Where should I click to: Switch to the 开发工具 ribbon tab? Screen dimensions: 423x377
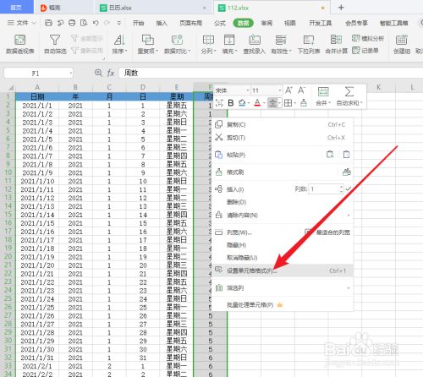point(321,23)
